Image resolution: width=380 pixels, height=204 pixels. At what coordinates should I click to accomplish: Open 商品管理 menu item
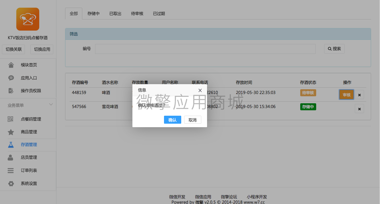[x=28, y=132]
